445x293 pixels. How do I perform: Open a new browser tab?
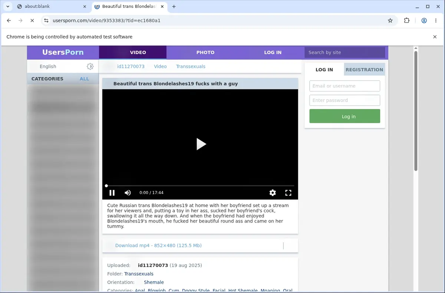pyautogui.click(x=174, y=6)
